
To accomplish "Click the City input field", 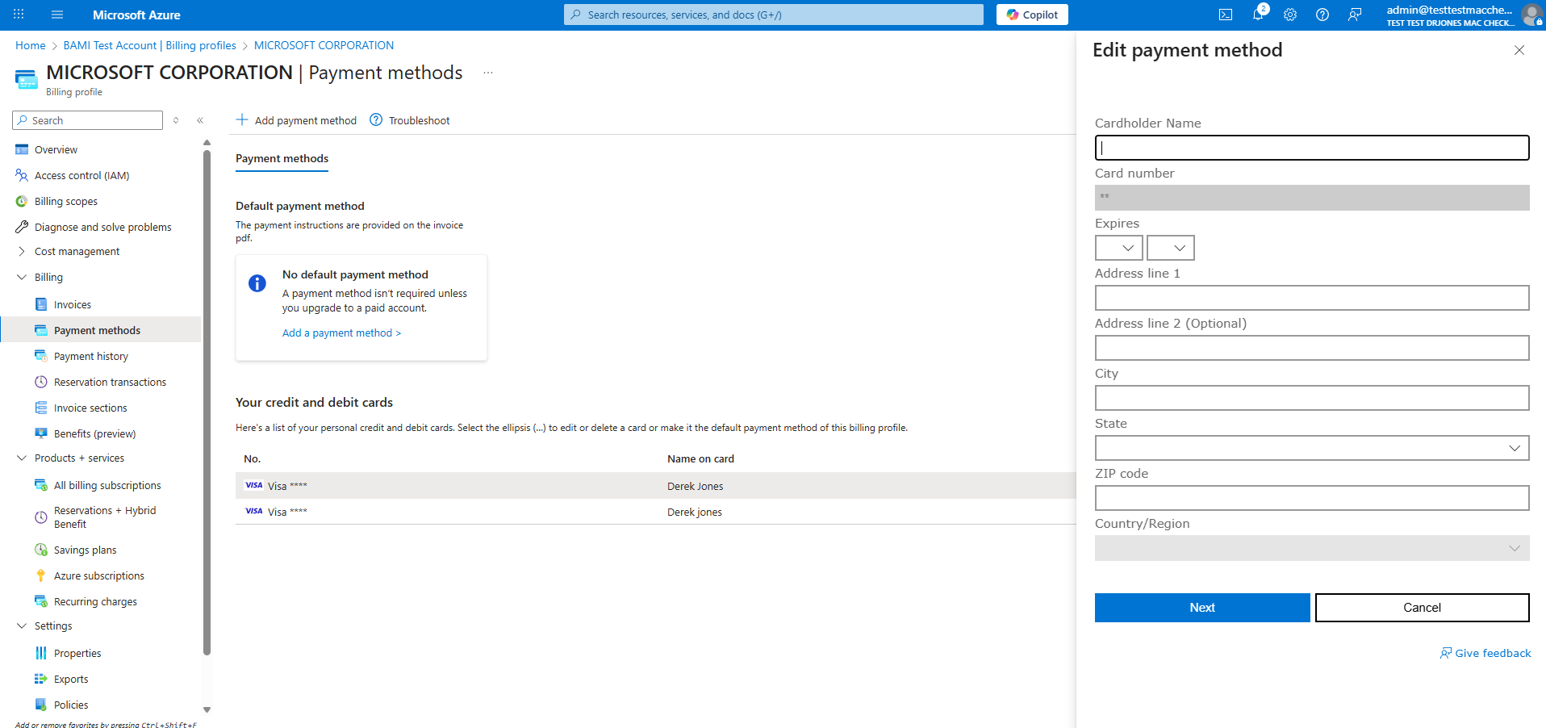I will [1312, 398].
